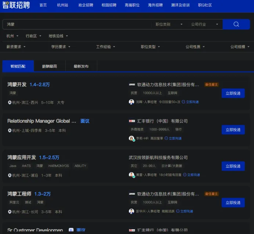Click 软通动力 company logo in first listing
Screen dimensions: 254x234
click(132, 85)
